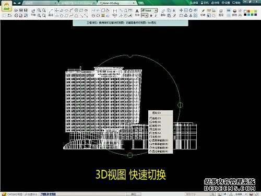Choose 退出 exit in context menu
The image size is (261, 196).
(x=161, y=113)
